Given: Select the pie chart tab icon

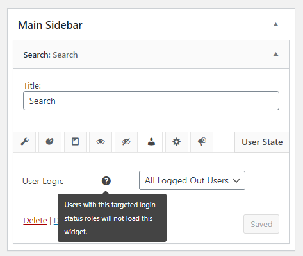Looking at the screenshot, I should [50, 142].
